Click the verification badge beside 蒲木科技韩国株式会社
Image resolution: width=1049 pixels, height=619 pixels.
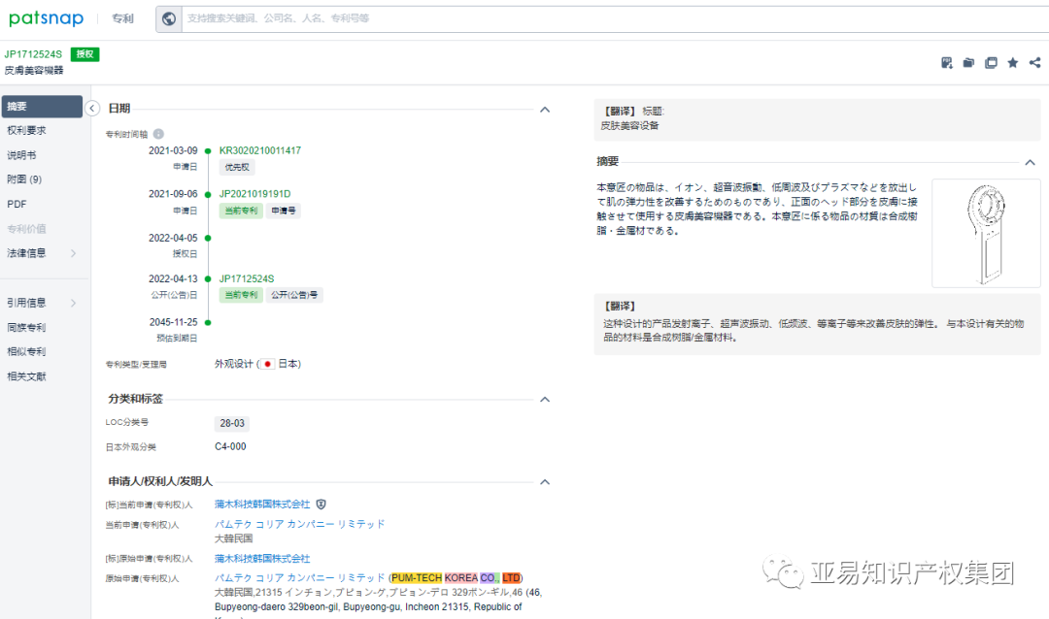[321, 505]
